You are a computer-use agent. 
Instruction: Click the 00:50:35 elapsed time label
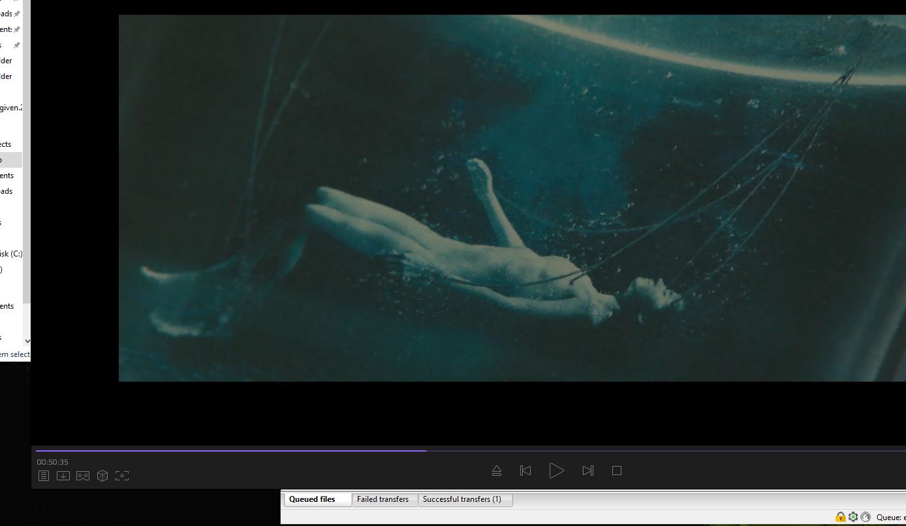tap(52, 462)
